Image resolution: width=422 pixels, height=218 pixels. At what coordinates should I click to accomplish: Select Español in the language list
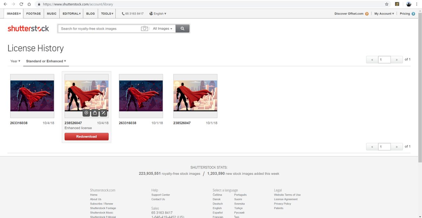coord(218,213)
